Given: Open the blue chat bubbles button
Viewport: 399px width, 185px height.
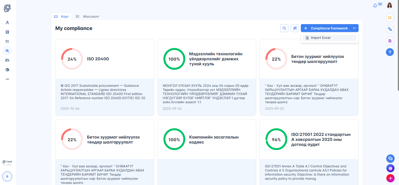Looking at the screenshot, I should (x=390, y=159).
